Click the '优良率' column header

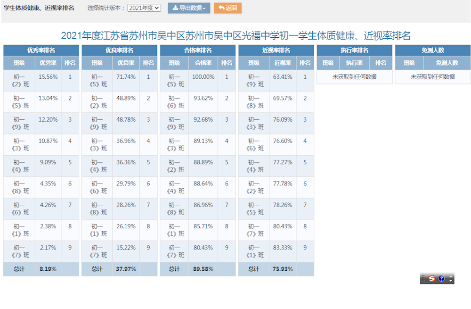coord(126,63)
